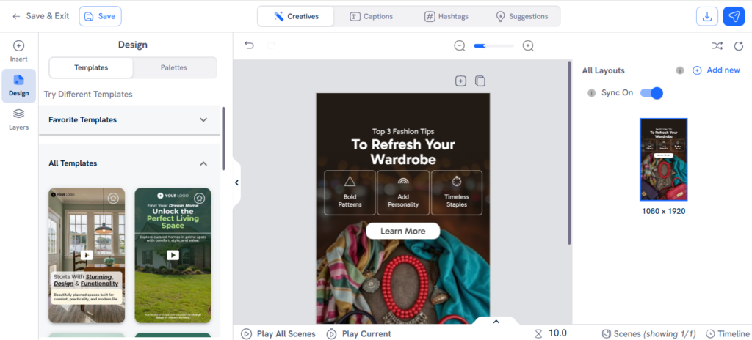Collapse the All Templates section

coord(203,164)
